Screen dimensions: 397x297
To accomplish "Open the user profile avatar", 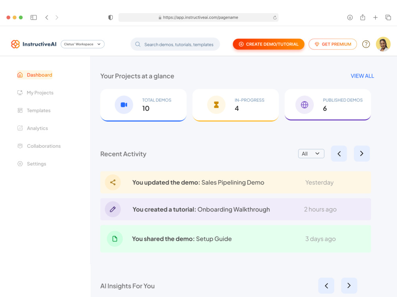I will (383, 44).
